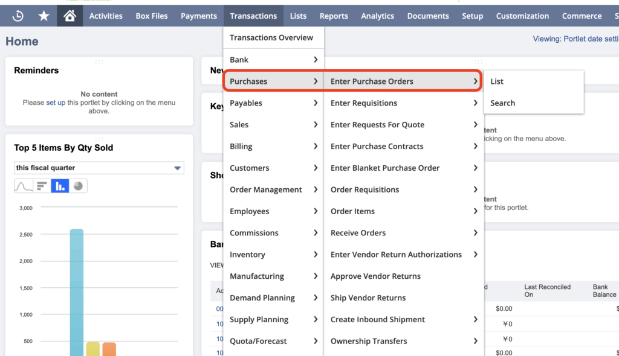Select Search under Enter Purchase Orders
Image resolution: width=619 pixels, height=356 pixels.
[534, 103]
